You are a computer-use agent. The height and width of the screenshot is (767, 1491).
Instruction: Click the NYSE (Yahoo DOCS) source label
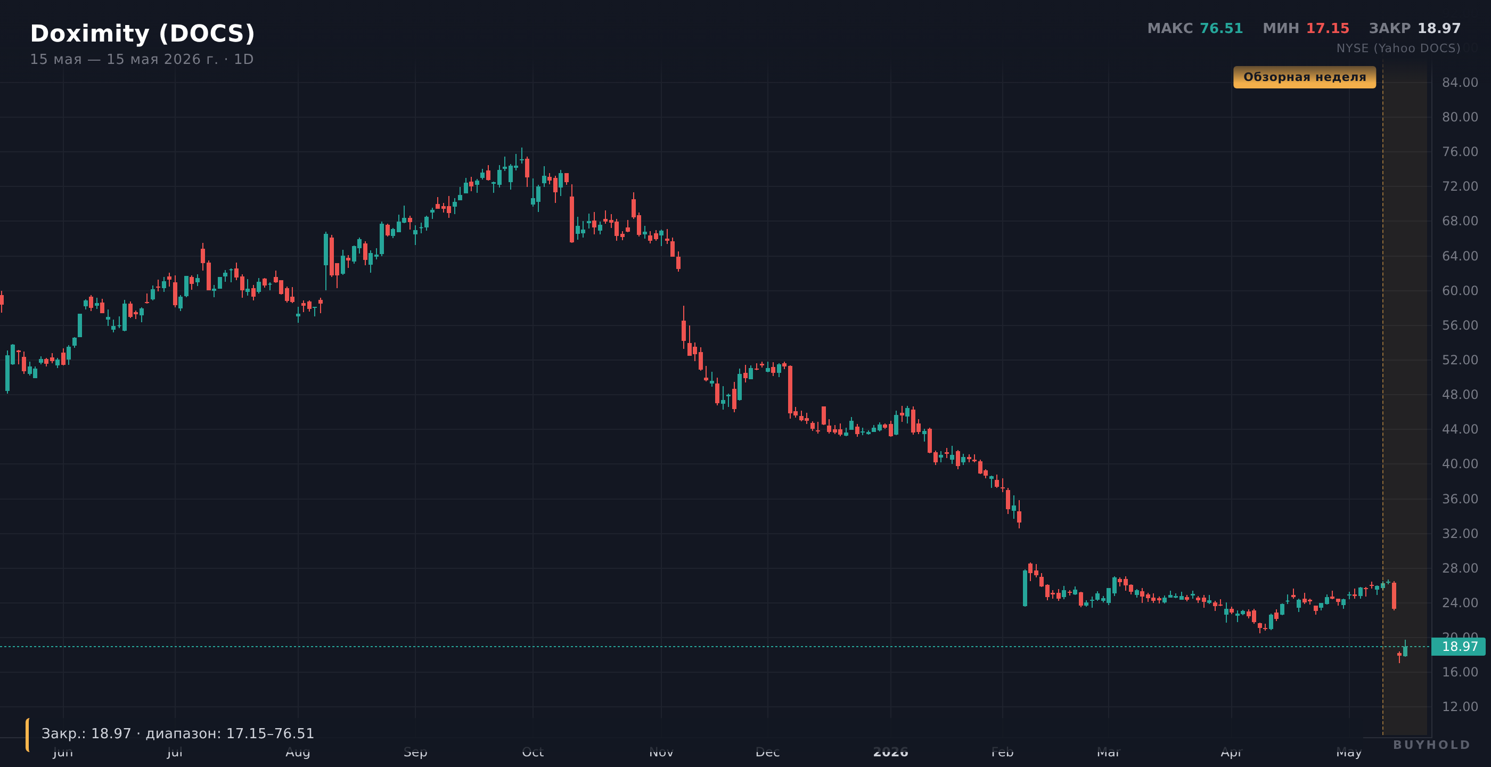click(1398, 48)
